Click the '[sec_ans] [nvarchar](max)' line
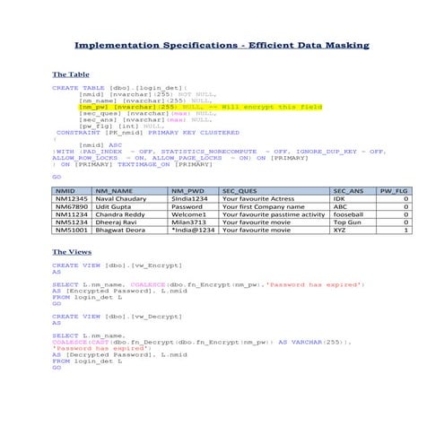This screenshot has height=444, width=444. coord(145,120)
